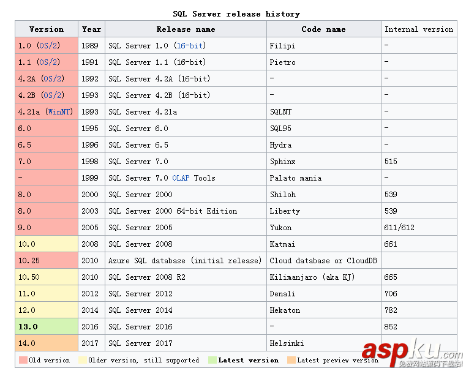Select the code name Filipi
The image size is (466, 371).
[282, 46]
